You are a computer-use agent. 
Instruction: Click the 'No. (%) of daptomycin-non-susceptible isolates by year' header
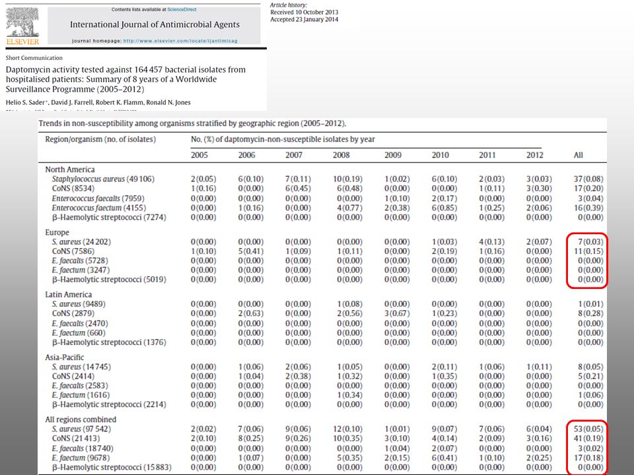pos(283,139)
